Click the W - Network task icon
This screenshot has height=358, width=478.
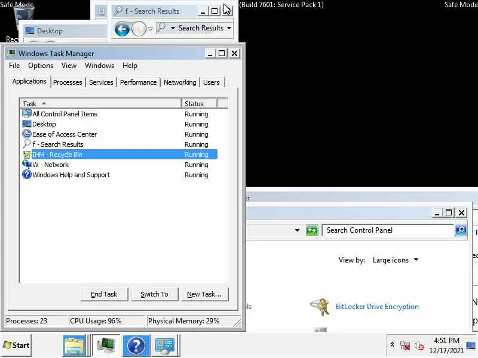click(26, 165)
